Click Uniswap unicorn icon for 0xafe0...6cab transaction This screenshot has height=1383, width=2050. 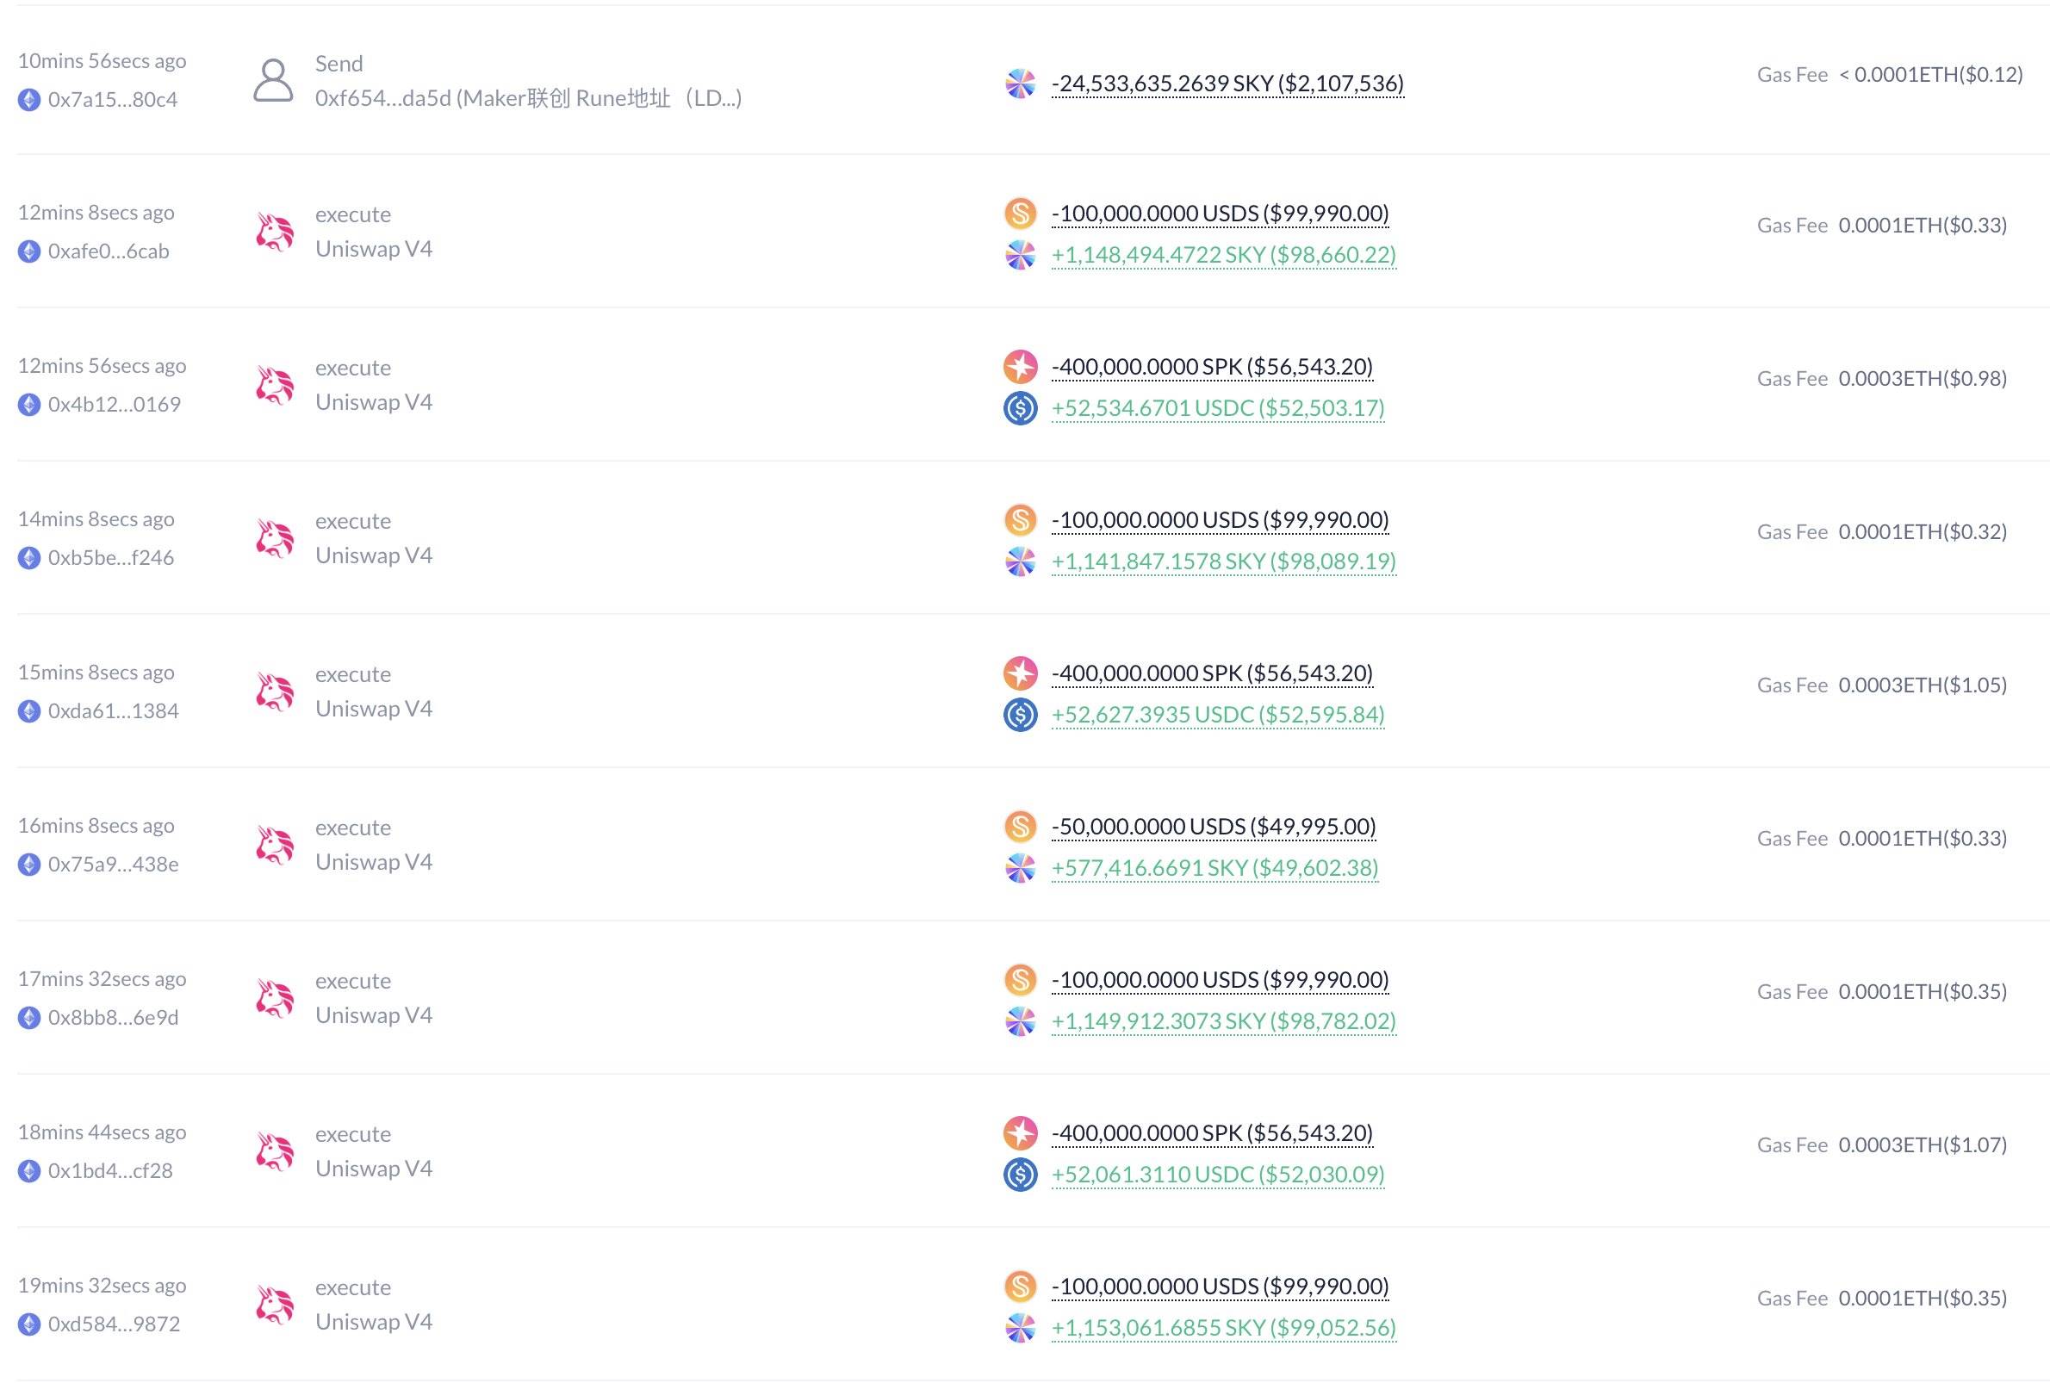(x=274, y=232)
